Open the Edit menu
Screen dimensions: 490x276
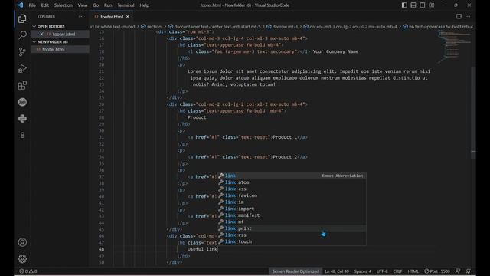pos(44,5)
